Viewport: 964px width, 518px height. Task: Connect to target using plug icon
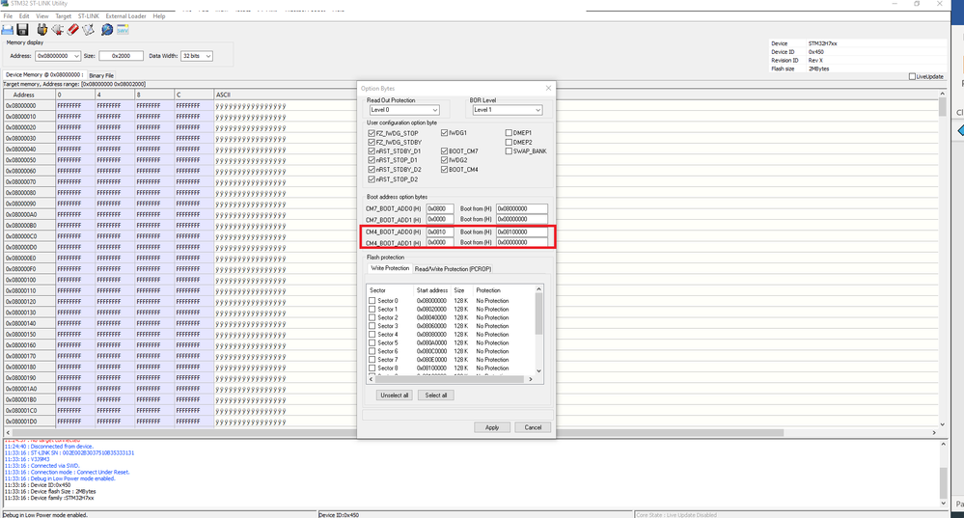41,30
